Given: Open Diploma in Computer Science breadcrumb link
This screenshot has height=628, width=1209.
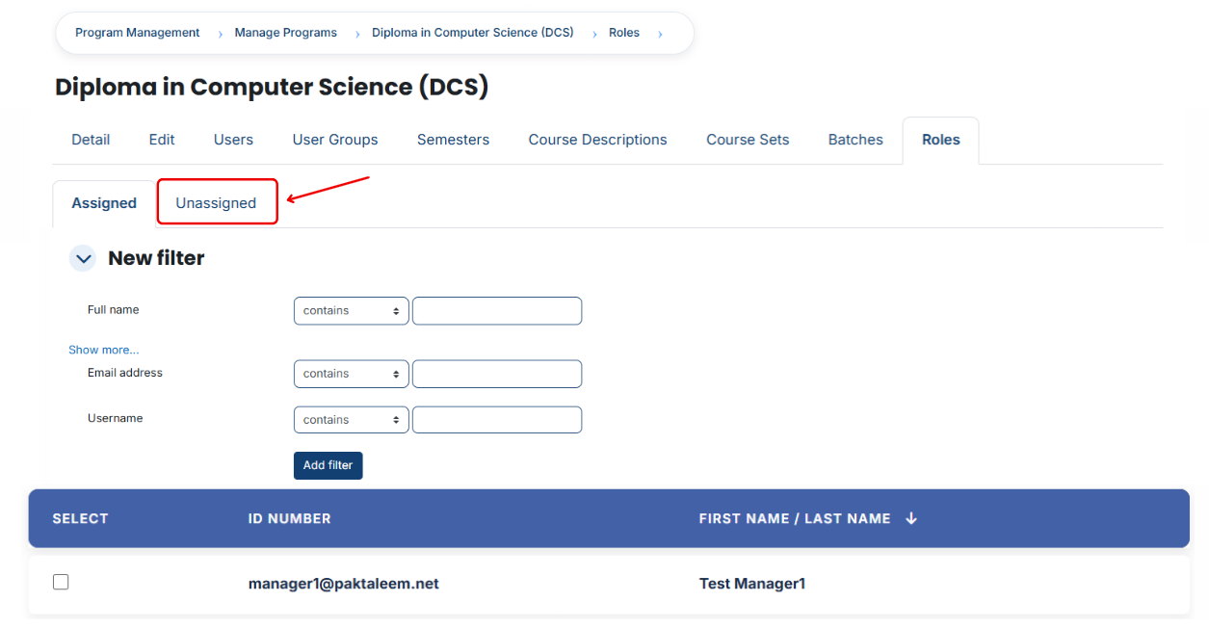Looking at the screenshot, I should tap(472, 33).
